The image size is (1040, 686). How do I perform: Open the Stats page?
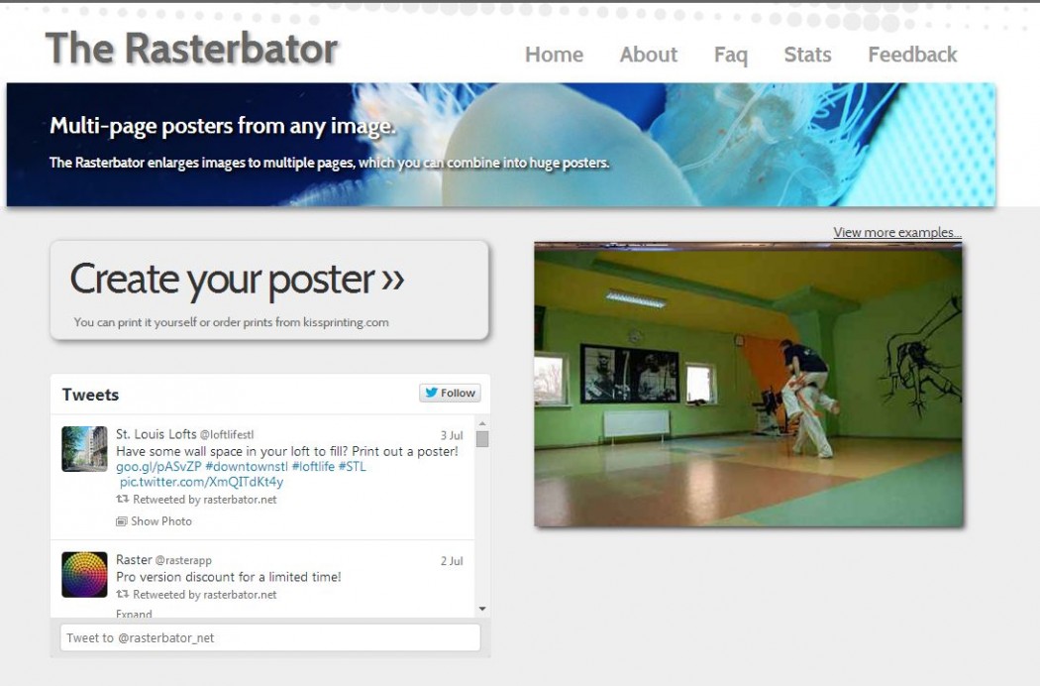click(x=807, y=55)
